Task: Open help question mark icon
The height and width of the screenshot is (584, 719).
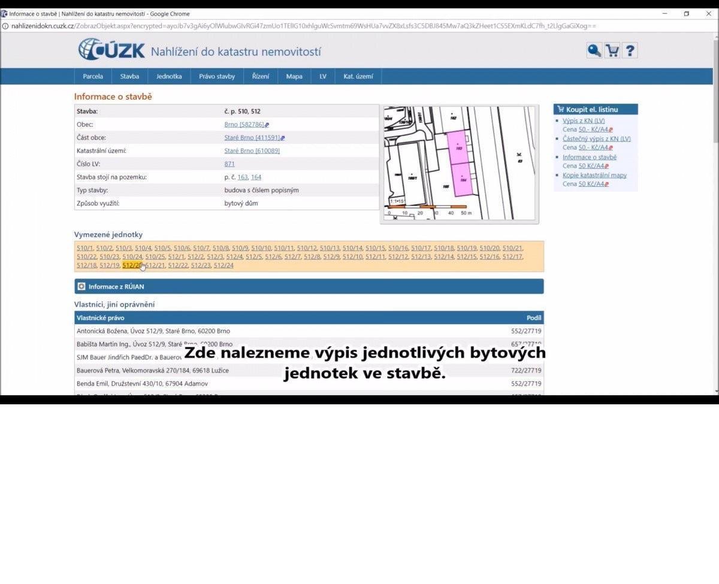Action: pyautogui.click(x=630, y=50)
